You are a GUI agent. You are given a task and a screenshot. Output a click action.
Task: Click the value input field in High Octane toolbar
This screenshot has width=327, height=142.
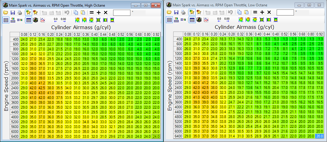point(122,12)
